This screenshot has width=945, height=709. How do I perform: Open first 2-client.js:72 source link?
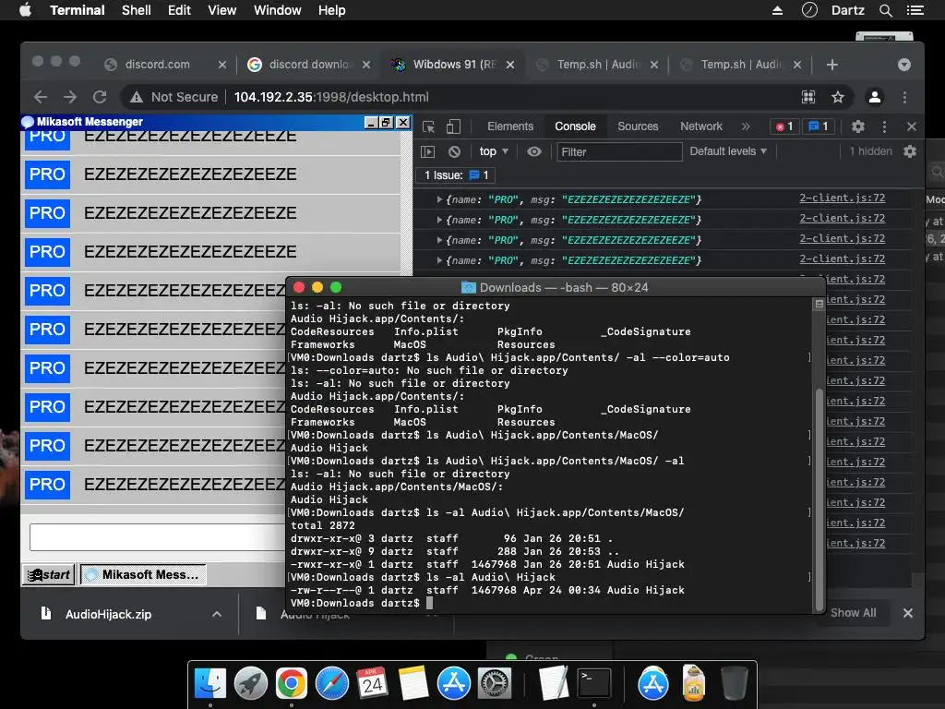(x=842, y=198)
